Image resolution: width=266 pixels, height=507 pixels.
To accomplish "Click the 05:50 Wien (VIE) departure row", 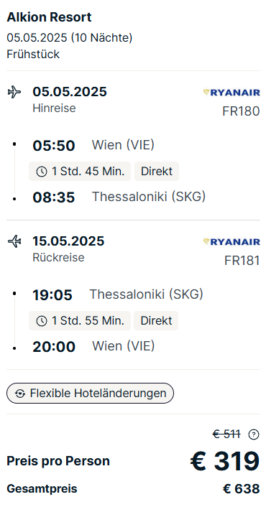I will click(93, 145).
